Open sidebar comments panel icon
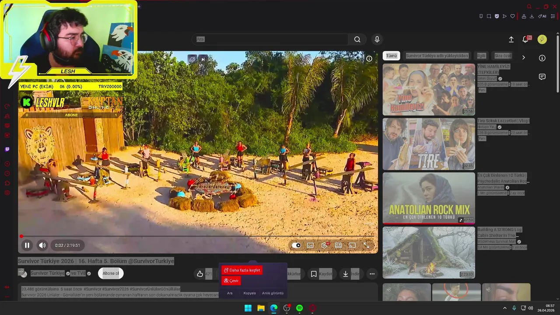This screenshot has height=315, width=560. coord(542,77)
